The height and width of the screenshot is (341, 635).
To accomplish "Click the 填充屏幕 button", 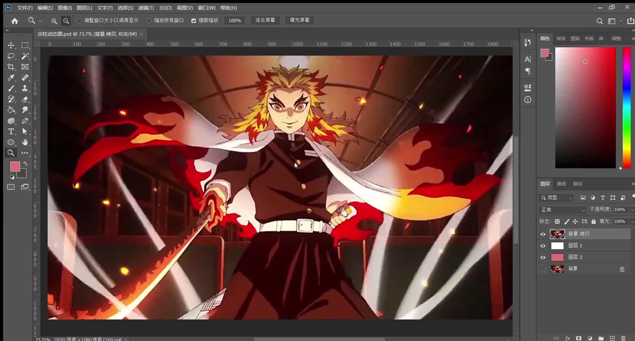I will pos(300,20).
